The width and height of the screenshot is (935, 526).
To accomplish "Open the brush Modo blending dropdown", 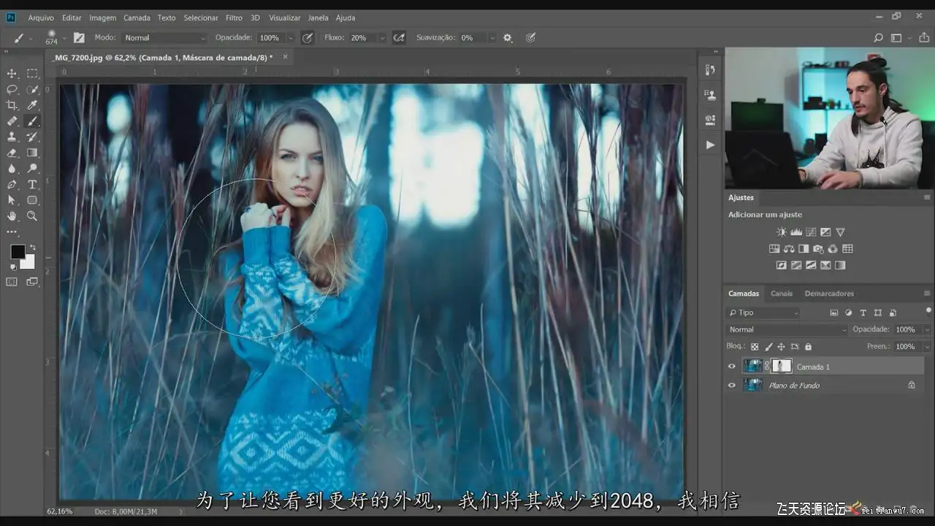I will [x=165, y=38].
